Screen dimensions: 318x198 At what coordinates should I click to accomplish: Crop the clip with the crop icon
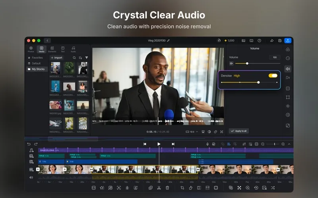[x=182, y=188]
